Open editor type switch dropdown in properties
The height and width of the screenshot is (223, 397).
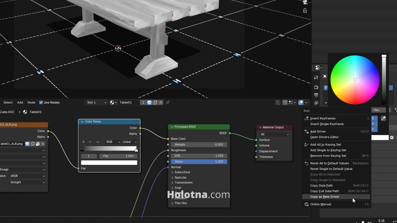pos(319,68)
